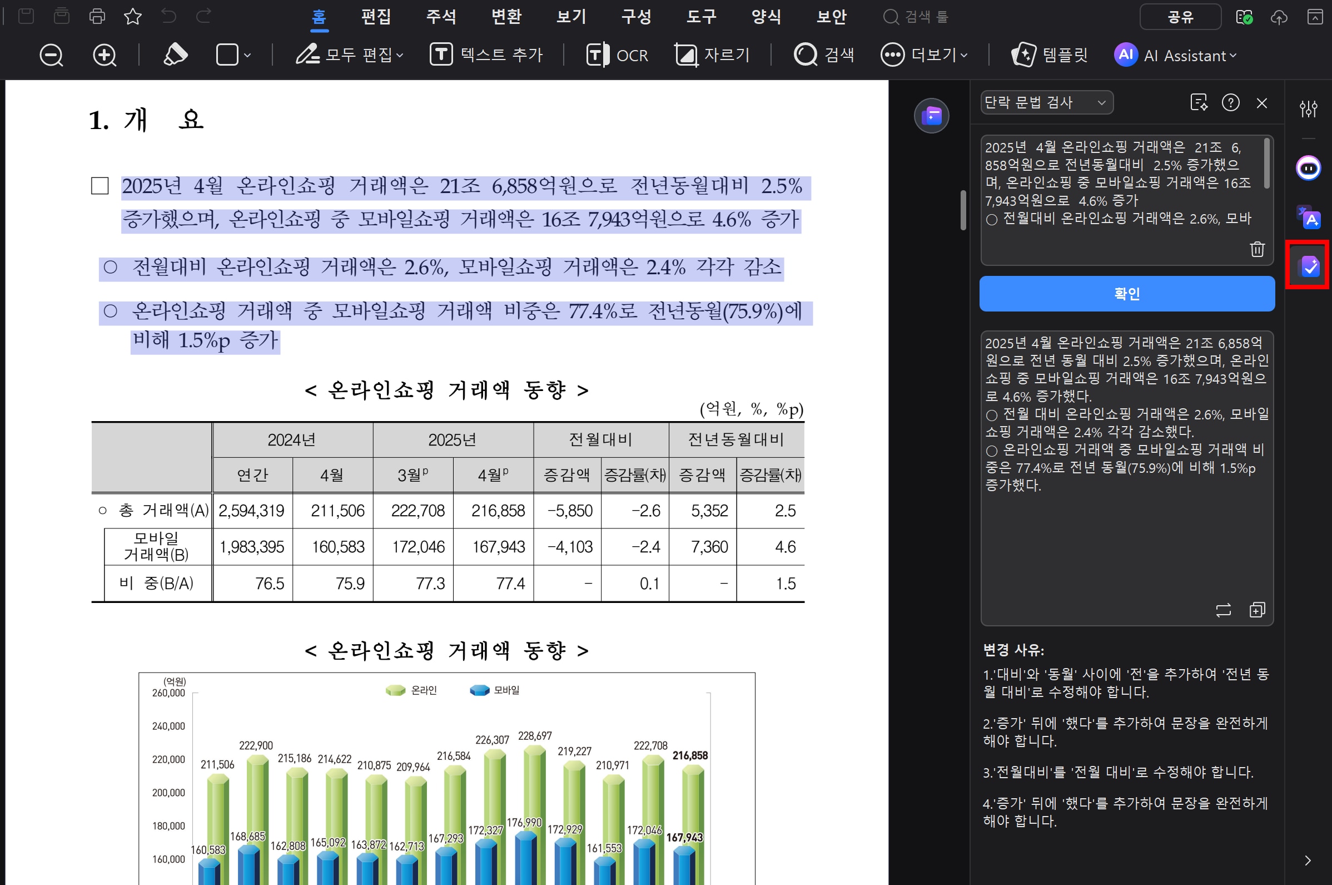This screenshot has height=885, width=1332.
Task: Switch to the 주석 tab
Action: [x=441, y=17]
